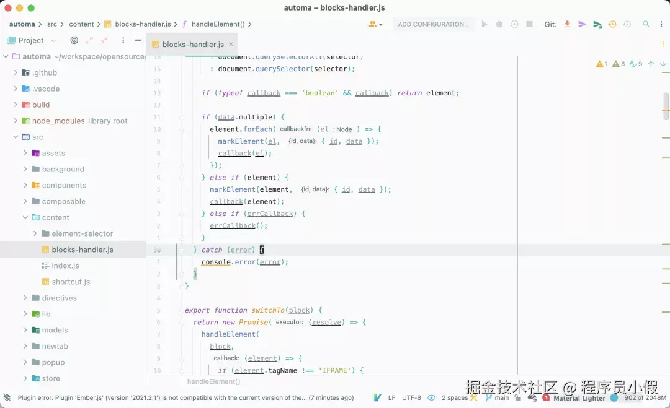Click Collapse All in Project panel
This screenshot has width=670, height=408.
click(x=104, y=40)
